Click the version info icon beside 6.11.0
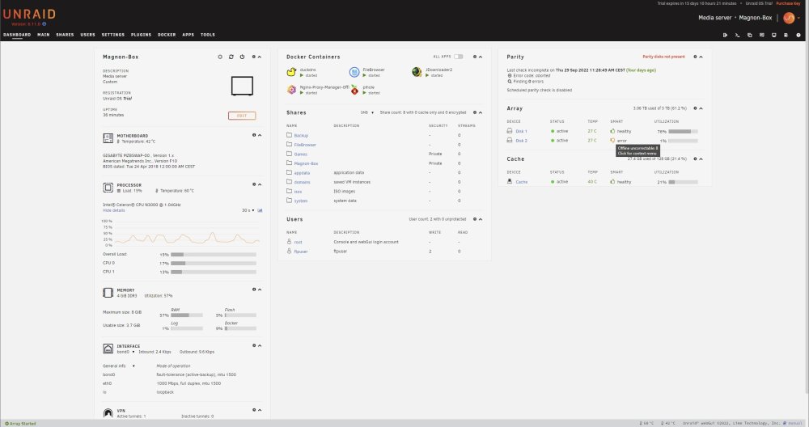 (x=44, y=23)
